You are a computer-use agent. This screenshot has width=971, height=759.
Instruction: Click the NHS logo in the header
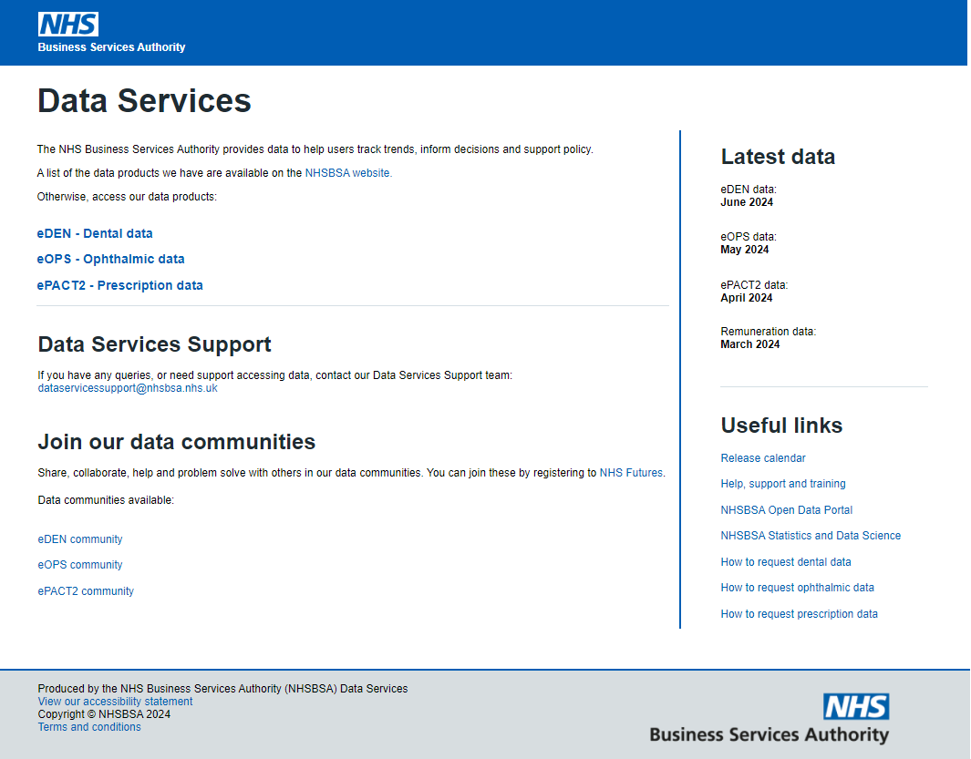68,24
